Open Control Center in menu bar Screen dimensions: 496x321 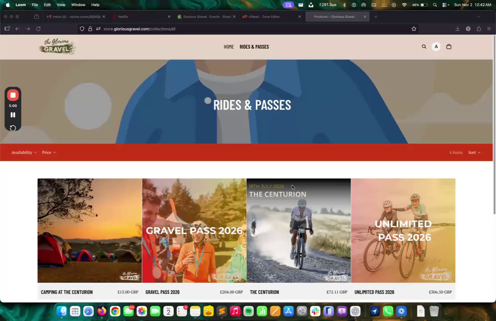point(445,5)
